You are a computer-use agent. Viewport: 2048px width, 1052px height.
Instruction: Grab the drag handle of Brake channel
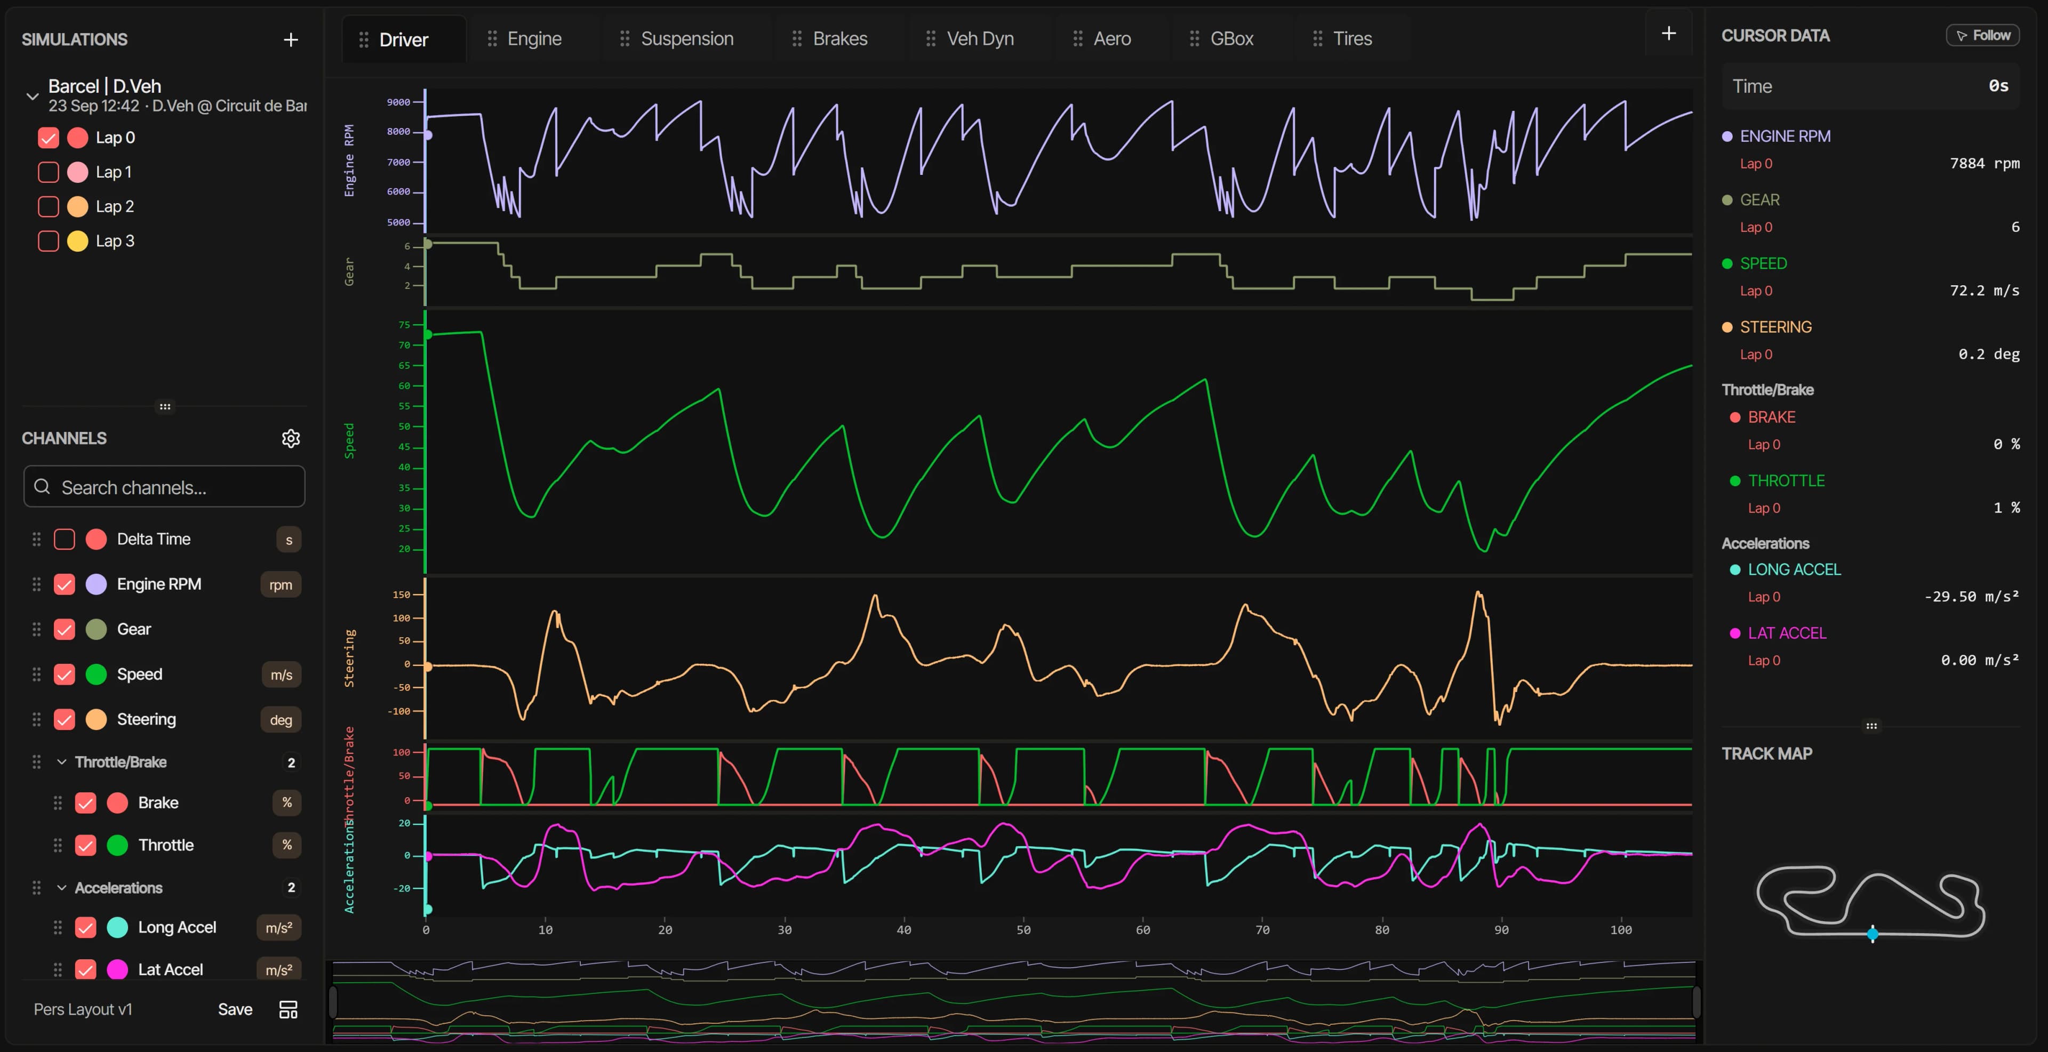pos(57,804)
